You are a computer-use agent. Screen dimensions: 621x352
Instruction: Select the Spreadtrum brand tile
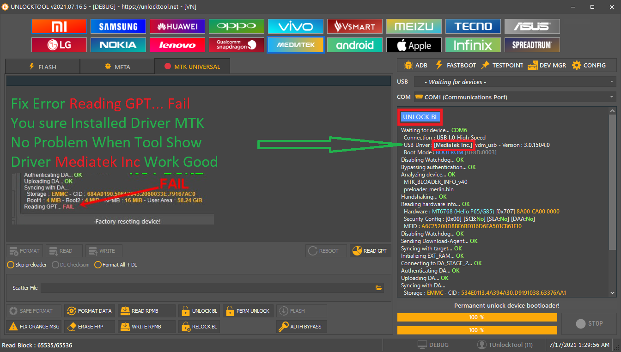point(532,45)
